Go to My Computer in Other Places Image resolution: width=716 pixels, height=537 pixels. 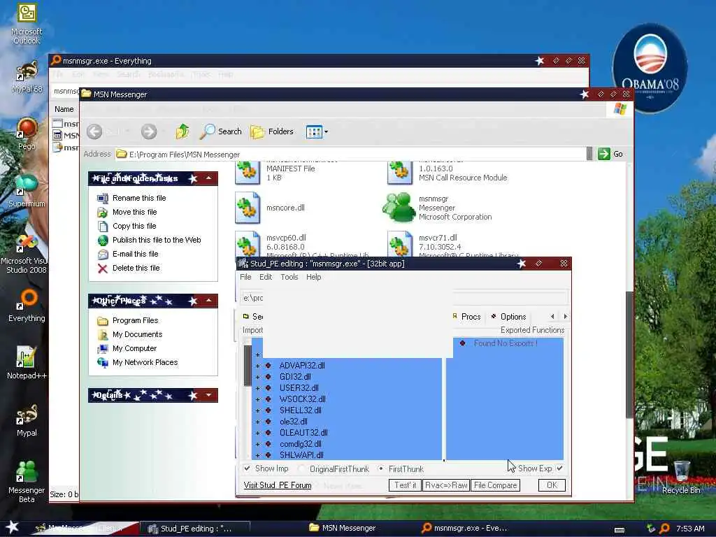point(134,348)
